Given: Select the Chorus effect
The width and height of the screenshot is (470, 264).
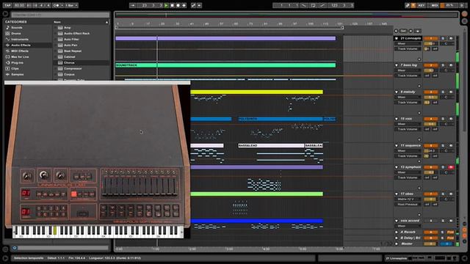Looking at the screenshot, I should click(69, 63).
